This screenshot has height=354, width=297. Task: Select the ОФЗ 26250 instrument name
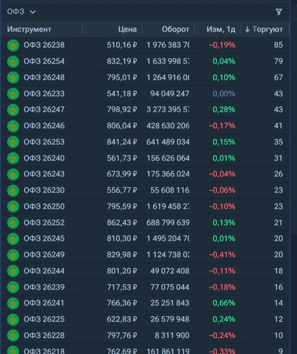click(x=44, y=206)
